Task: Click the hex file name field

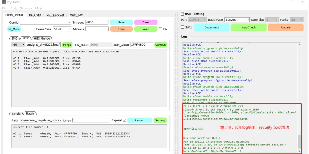Action: 43,45
